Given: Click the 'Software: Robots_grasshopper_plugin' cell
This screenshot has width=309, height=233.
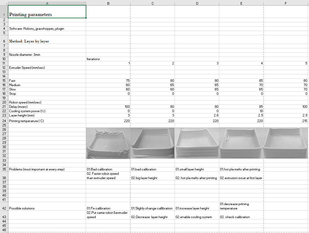Looking at the screenshot, I should coord(47,29).
